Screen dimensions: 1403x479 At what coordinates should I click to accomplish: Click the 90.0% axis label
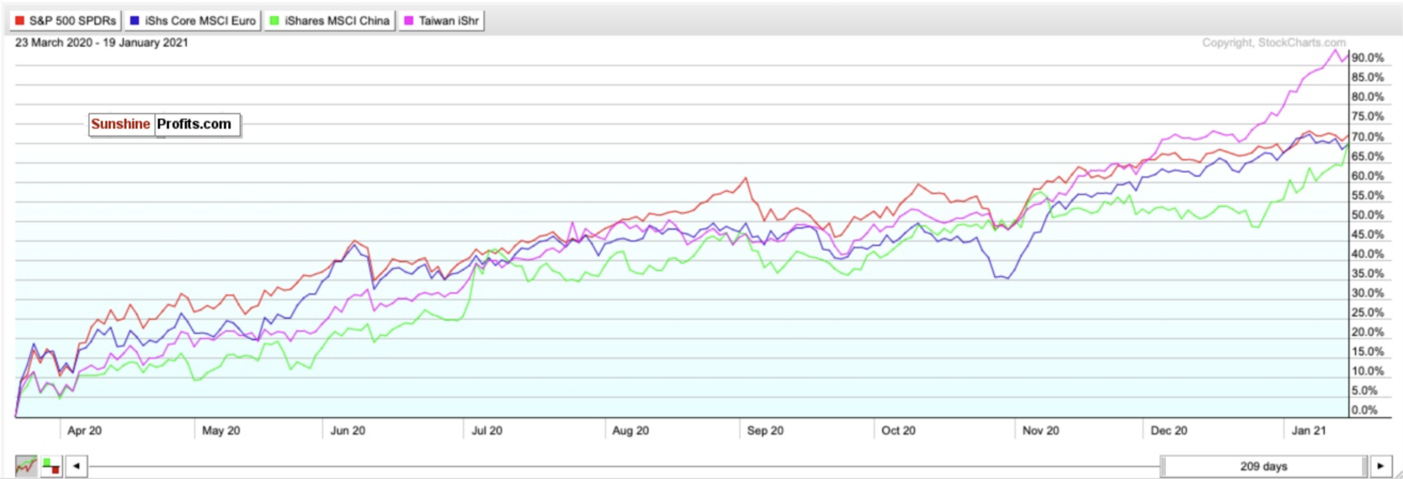point(1368,58)
